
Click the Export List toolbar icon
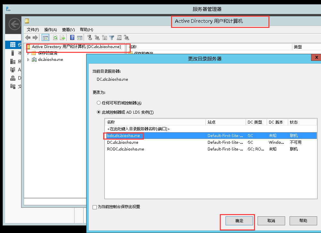click(62, 38)
